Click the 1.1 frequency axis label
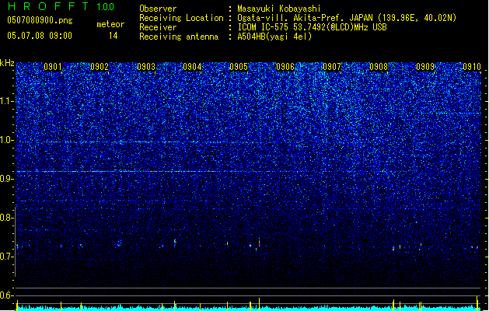The width and height of the screenshot is (489, 311). pyautogui.click(x=7, y=101)
